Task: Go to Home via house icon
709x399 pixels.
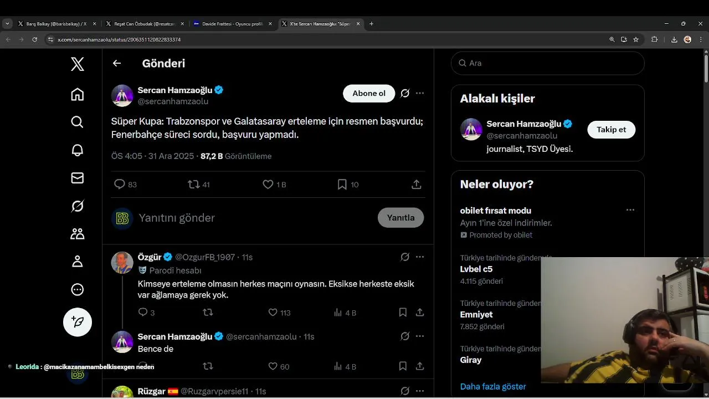Action: pyautogui.click(x=78, y=94)
